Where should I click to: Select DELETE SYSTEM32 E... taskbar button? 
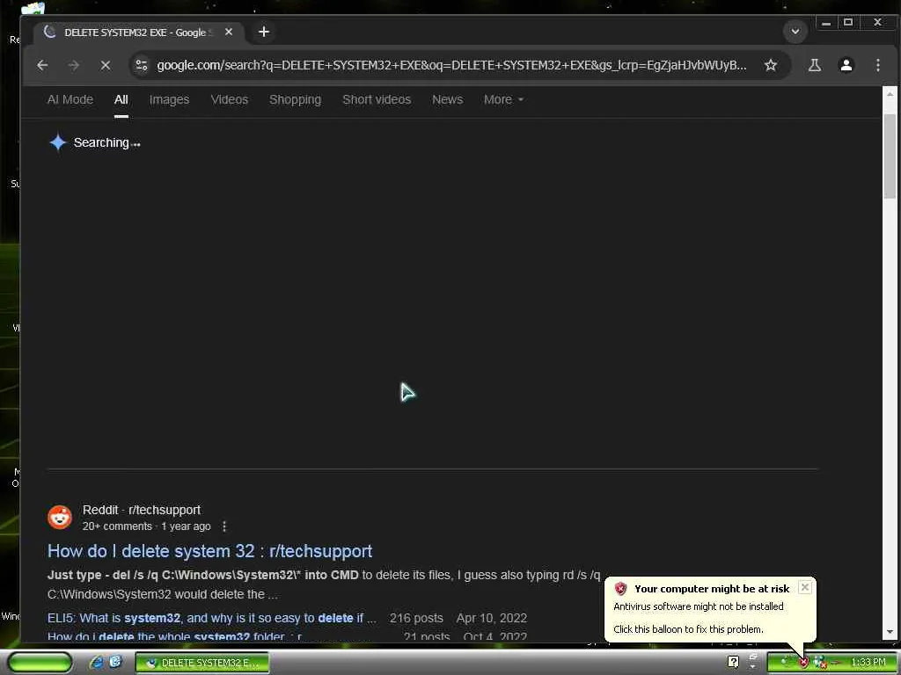point(202,663)
